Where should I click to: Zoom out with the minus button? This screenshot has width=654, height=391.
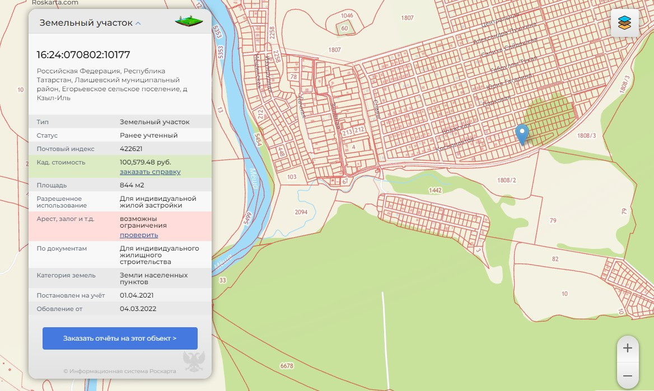(x=627, y=376)
